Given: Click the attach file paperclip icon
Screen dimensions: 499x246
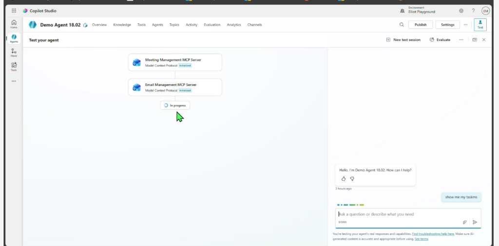Looking at the screenshot, I should click(465, 222).
